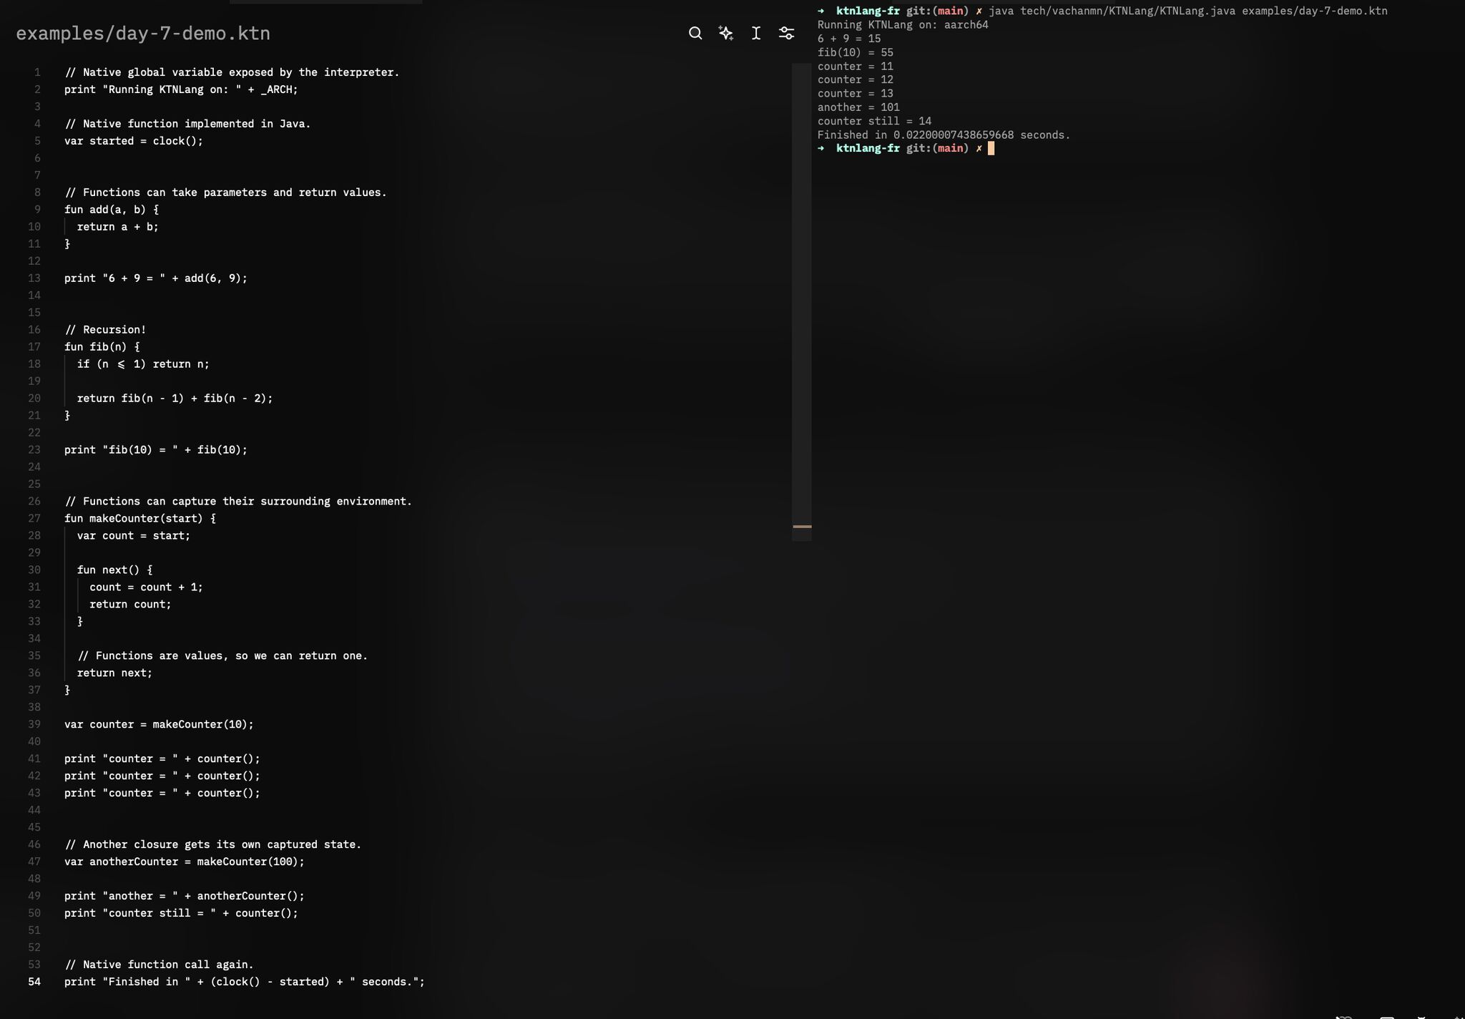
Task: Click the 'print "another = "' line
Action: tap(185, 897)
